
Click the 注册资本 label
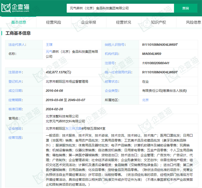pos(16,72)
